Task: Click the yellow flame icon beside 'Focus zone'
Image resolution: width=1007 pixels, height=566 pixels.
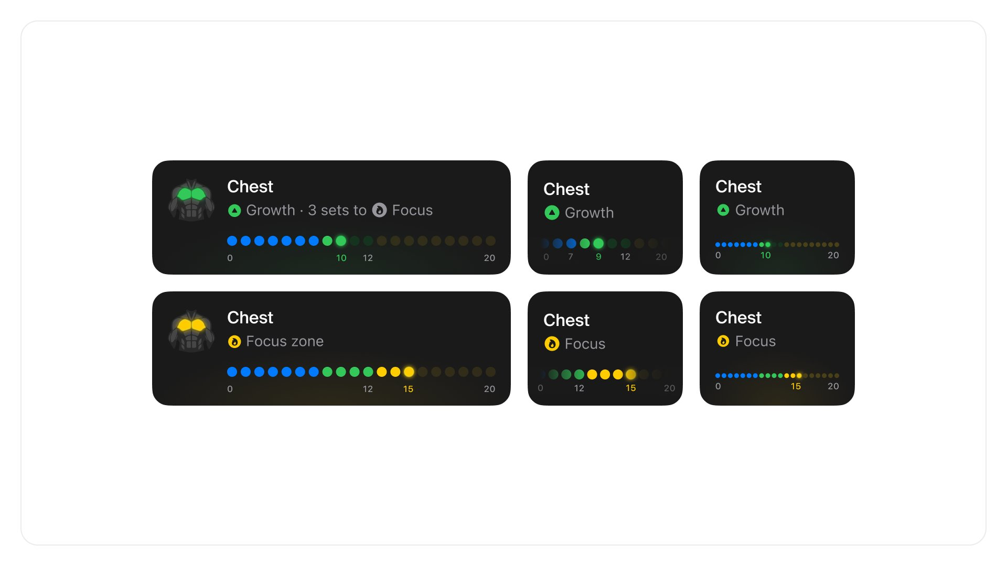Action: coord(234,342)
